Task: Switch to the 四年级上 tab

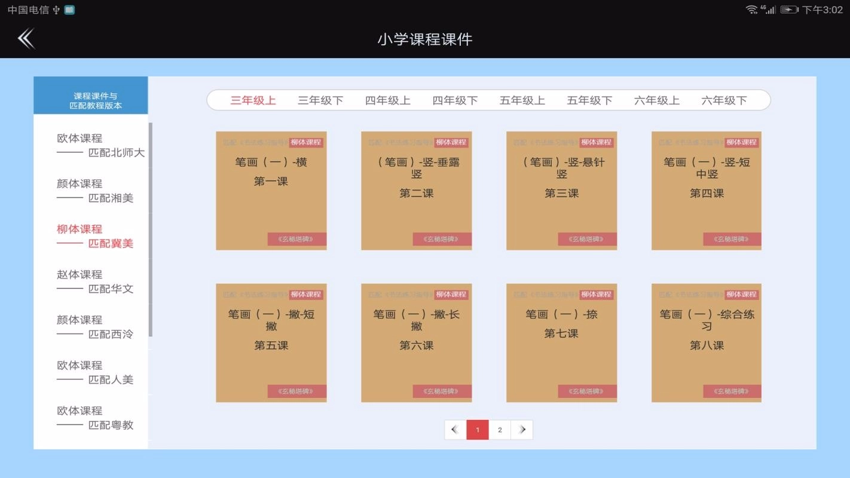Action: coord(387,100)
